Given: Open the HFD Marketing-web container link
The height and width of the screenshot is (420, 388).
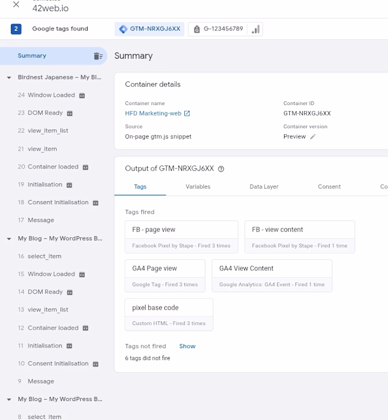Looking at the screenshot, I should click(x=153, y=113).
